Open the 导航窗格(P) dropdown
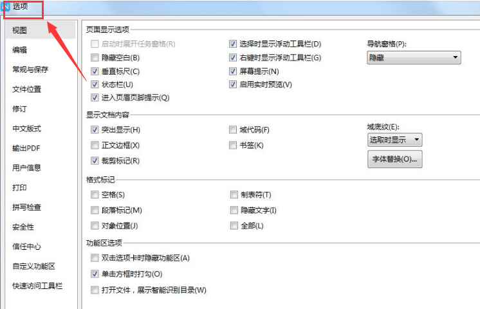Image resolution: width=480 pixels, height=309 pixels. coord(414,57)
